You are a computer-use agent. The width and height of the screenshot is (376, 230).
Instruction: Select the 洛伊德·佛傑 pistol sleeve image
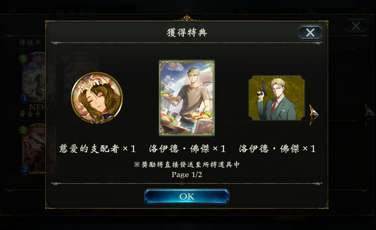277,98
